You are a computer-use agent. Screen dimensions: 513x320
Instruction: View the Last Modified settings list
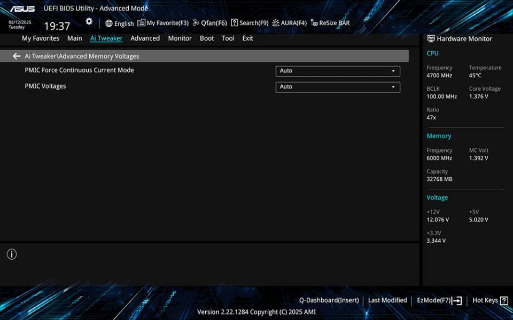click(387, 300)
